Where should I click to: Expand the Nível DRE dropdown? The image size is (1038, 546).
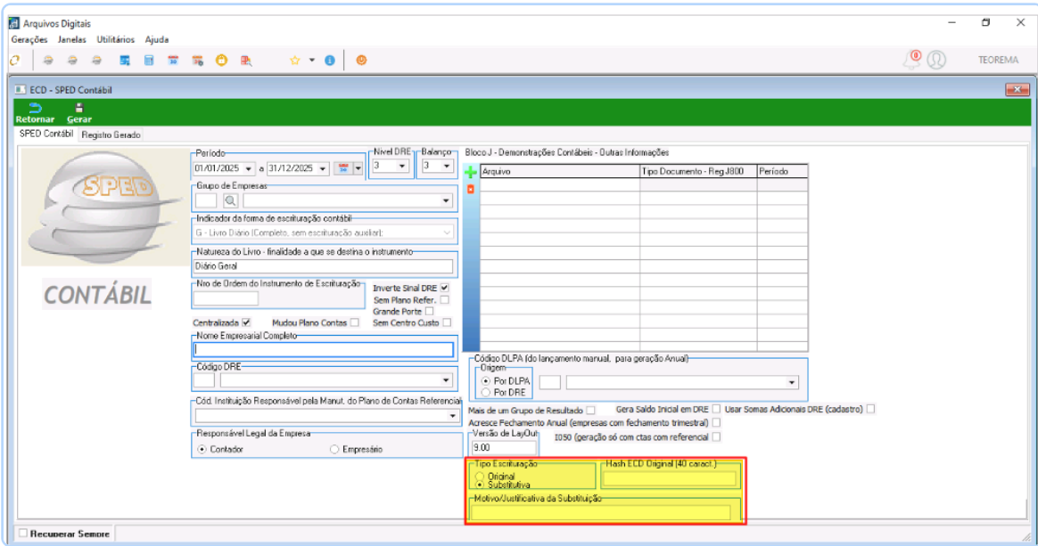(x=402, y=166)
